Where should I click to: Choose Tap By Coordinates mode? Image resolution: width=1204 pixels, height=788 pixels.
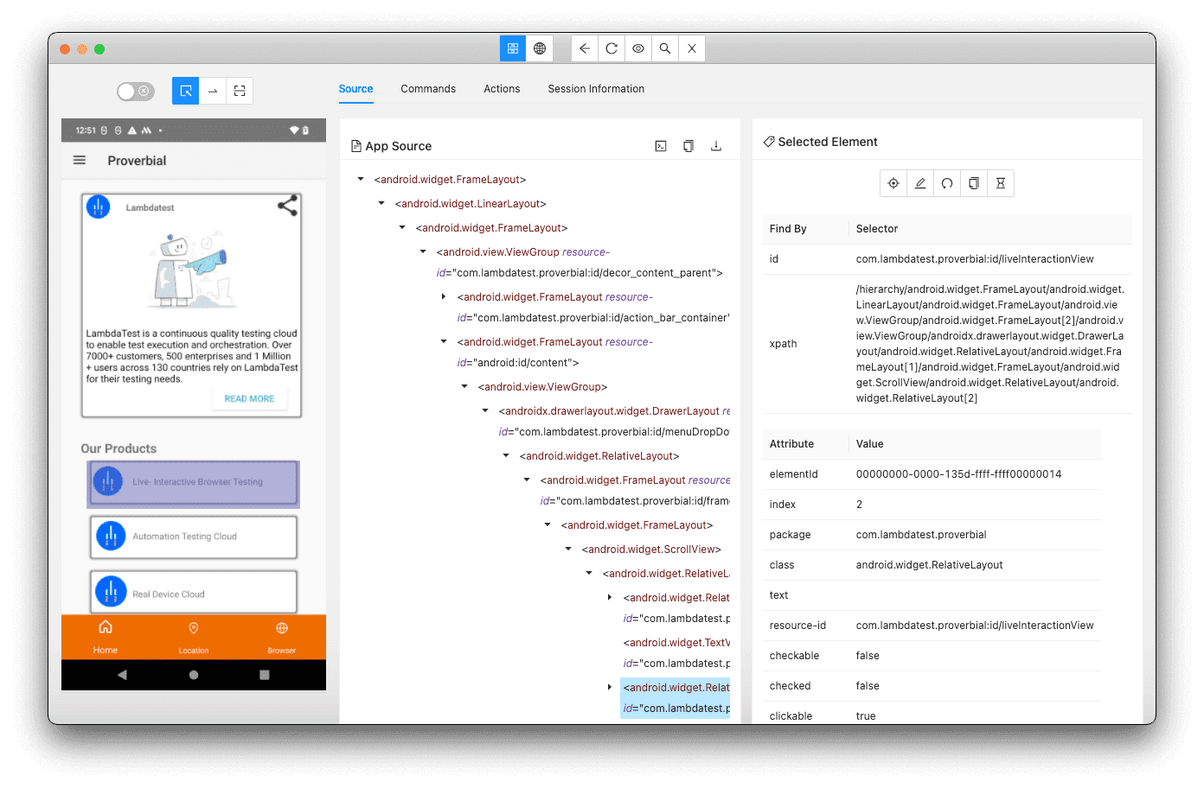tap(240, 91)
